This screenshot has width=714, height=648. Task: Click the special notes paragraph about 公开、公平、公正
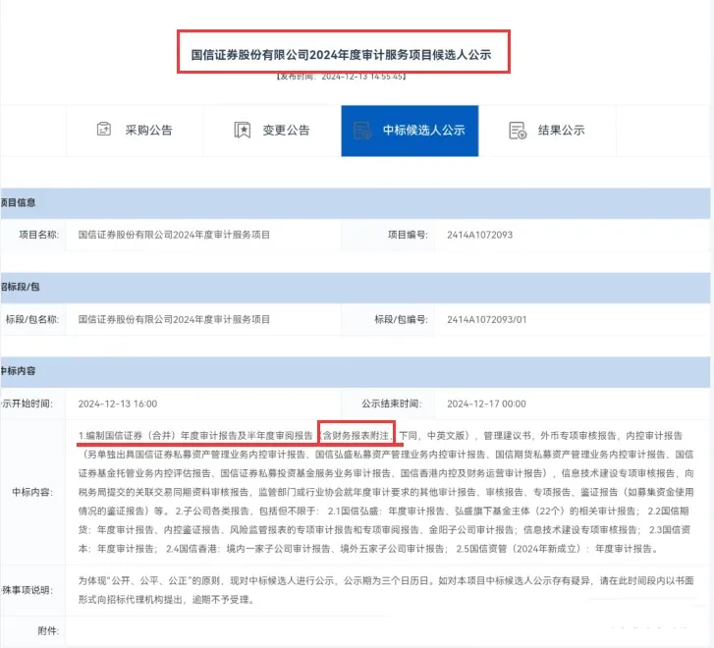click(386, 590)
